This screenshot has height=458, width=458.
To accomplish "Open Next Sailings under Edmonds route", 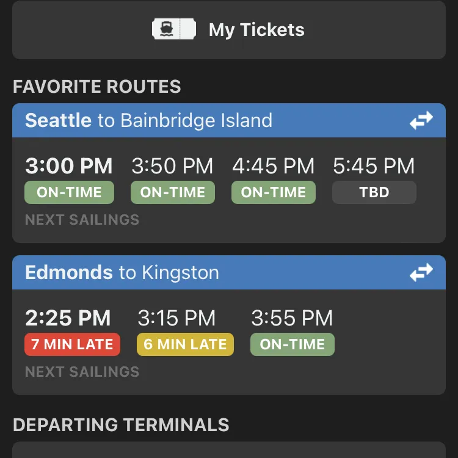I will 82,372.
